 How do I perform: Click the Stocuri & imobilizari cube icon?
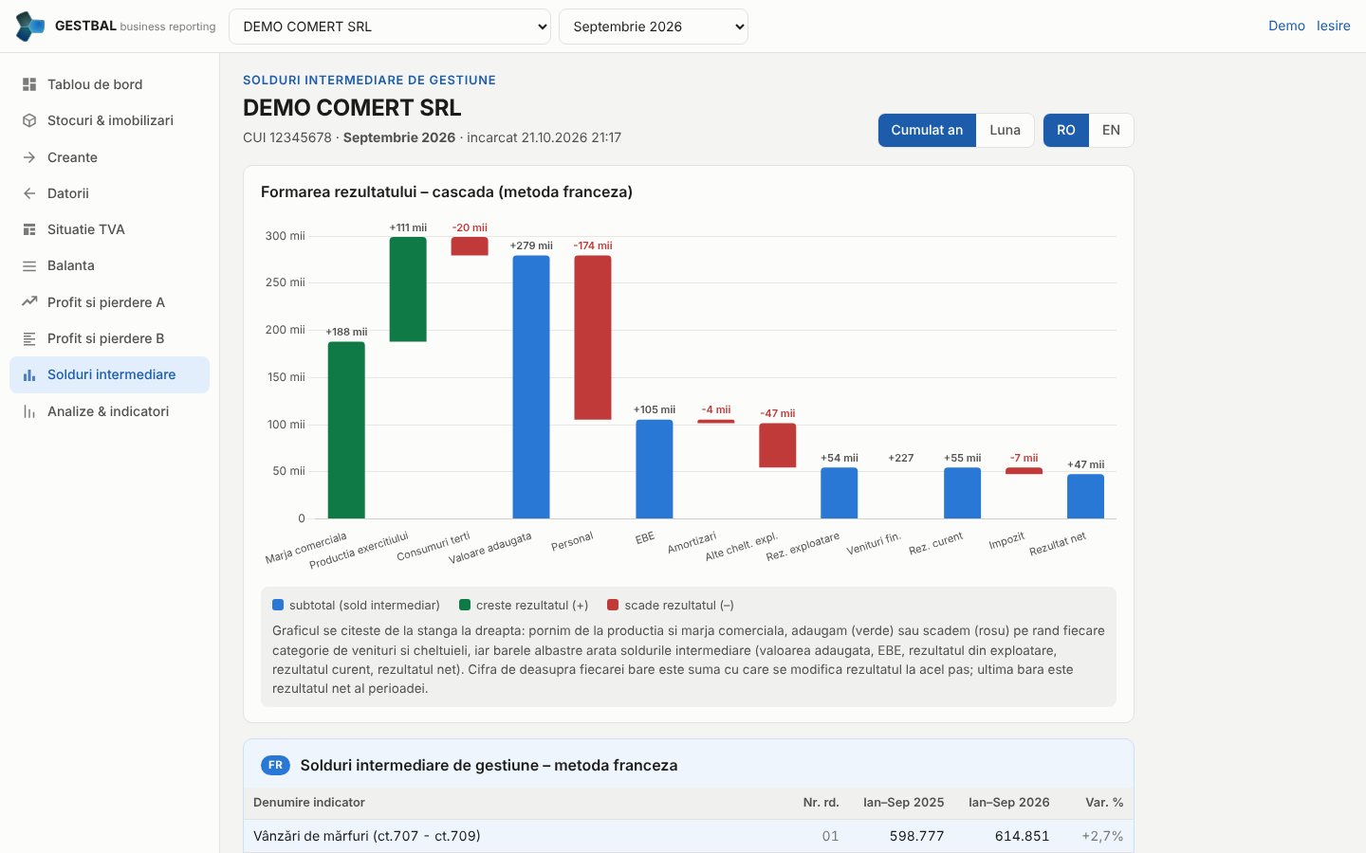point(29,120)
